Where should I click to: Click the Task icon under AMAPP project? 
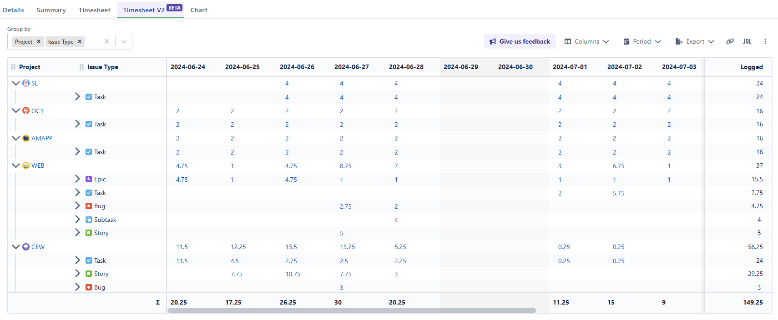point(89,152)
